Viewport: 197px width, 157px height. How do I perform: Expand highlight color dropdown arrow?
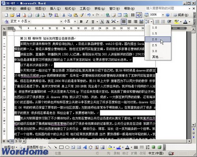[180, 21]
